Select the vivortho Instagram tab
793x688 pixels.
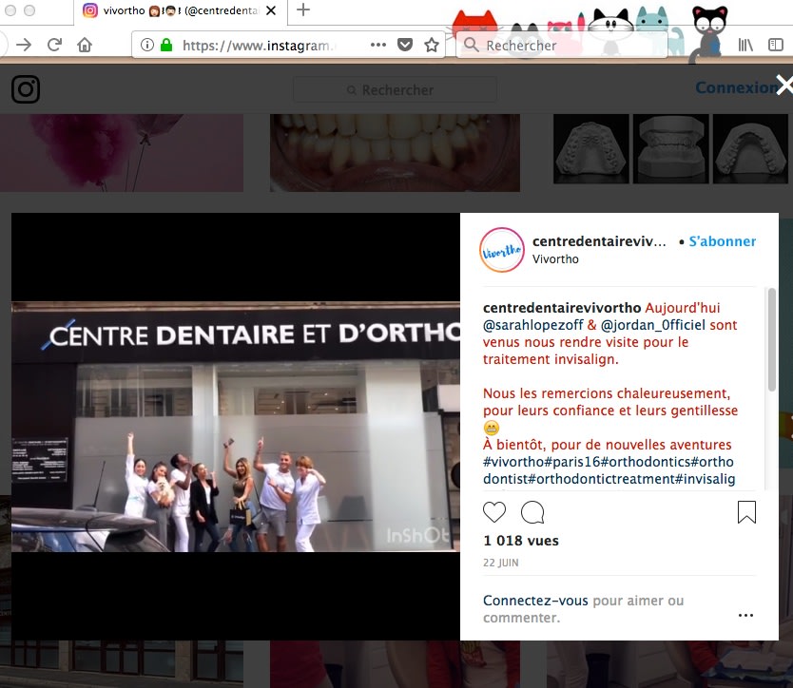(181, 10)
